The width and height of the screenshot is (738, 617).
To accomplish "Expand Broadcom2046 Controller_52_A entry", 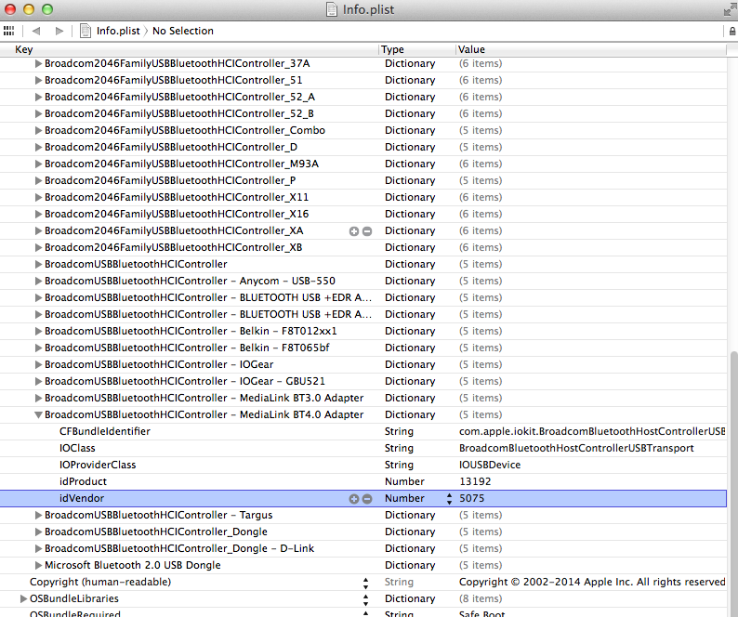I will (x=39, y=97).
